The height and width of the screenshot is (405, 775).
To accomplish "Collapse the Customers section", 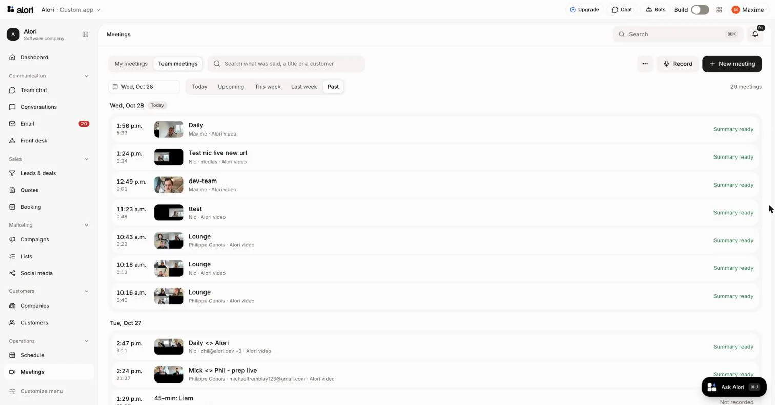I will tap(86, 291).
